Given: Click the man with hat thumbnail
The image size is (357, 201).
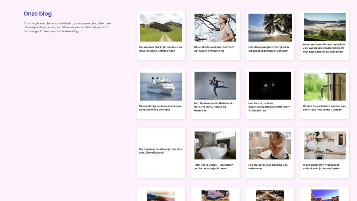Looking at the screenshot, I should point(215,28).
